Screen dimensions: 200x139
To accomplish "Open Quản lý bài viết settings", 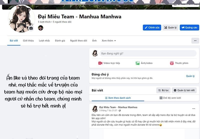I will 184,90.
